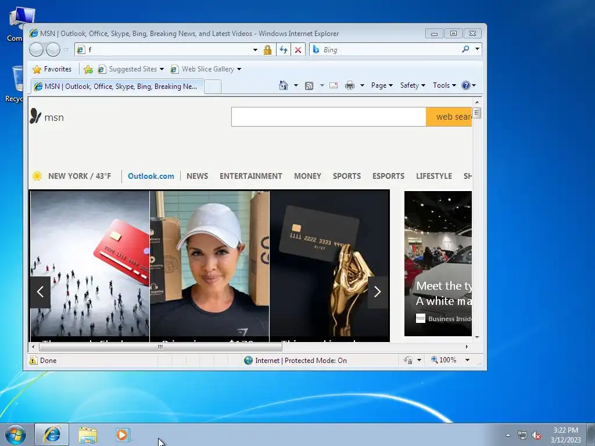Open the recent pages dropdown arrow
This screenshot has width=595, height=446.
click(66, 50)
